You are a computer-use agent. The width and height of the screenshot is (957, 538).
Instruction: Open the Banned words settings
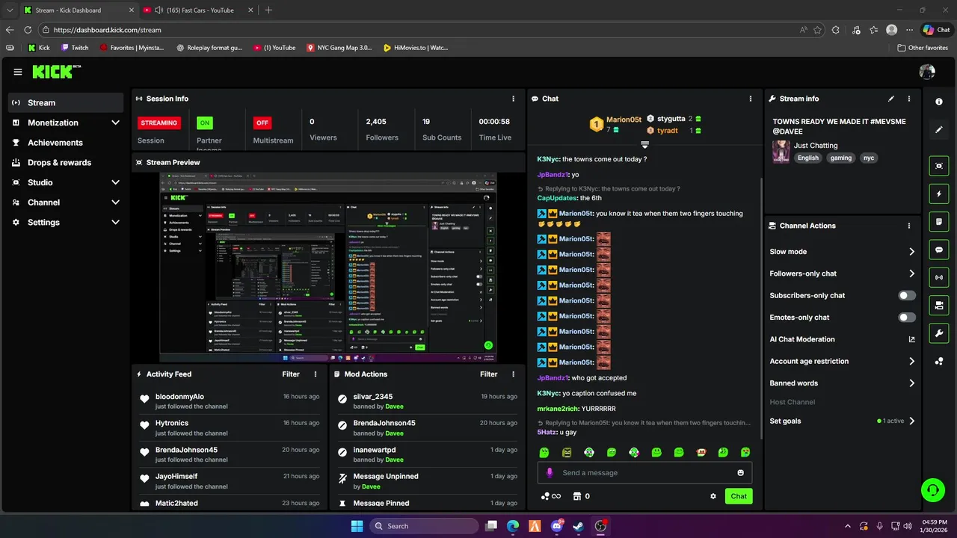click(843, 383)
